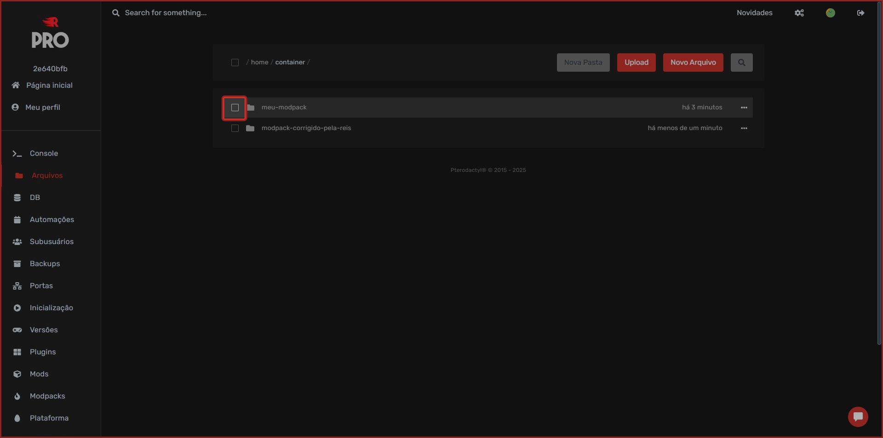Click the PRO logo in sidebar

coord(50,33)
